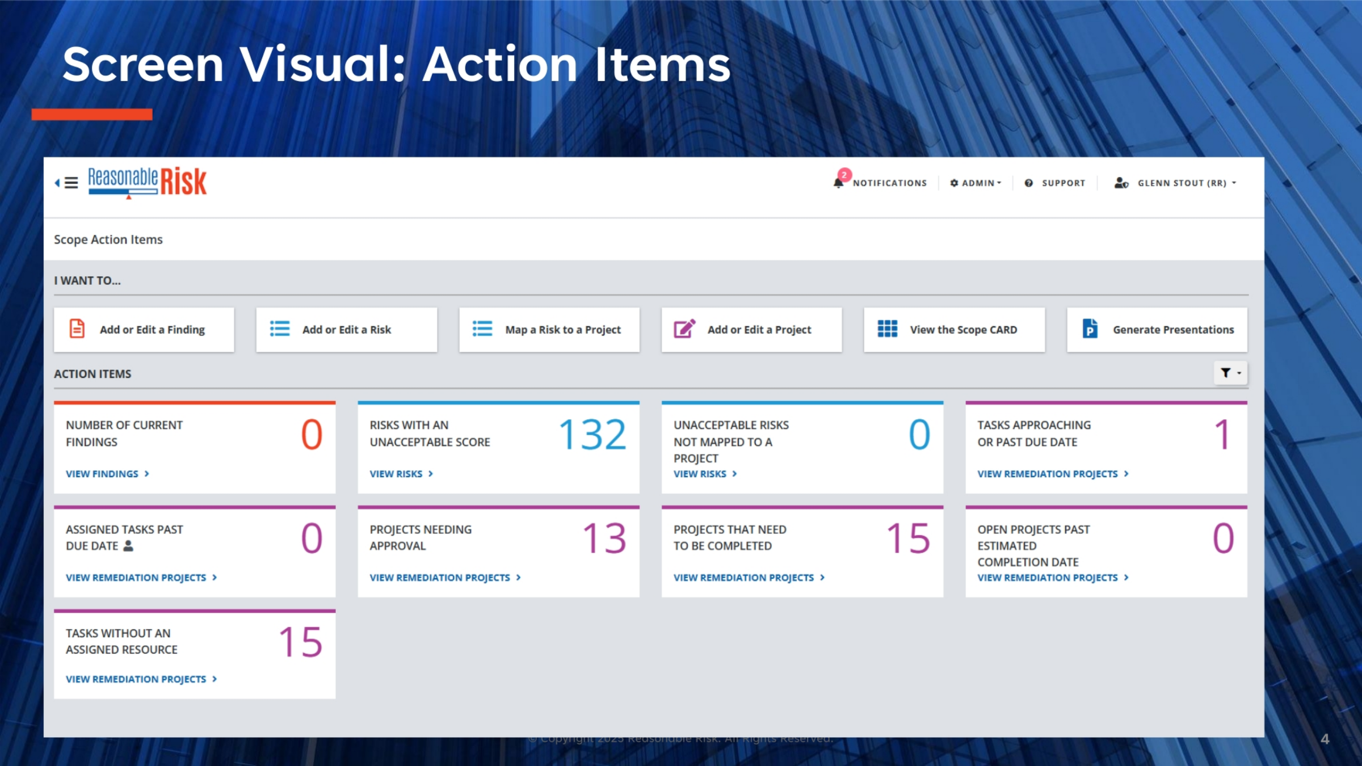Click the NUMBER OF CURRENT FINDINGS label
Image resolution: width=1362 pixels, height=766 pixels.
tap(124, 433)
